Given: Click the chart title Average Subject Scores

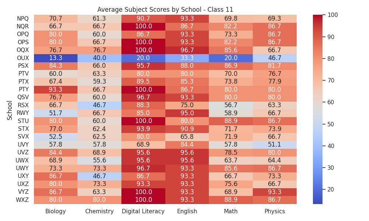Looking at the screenshot, I should (x=165, y=10).
